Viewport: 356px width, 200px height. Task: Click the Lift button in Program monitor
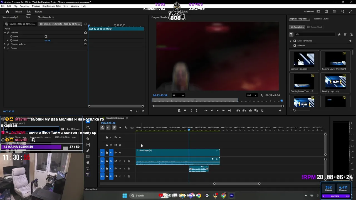(x=238, y=111)
